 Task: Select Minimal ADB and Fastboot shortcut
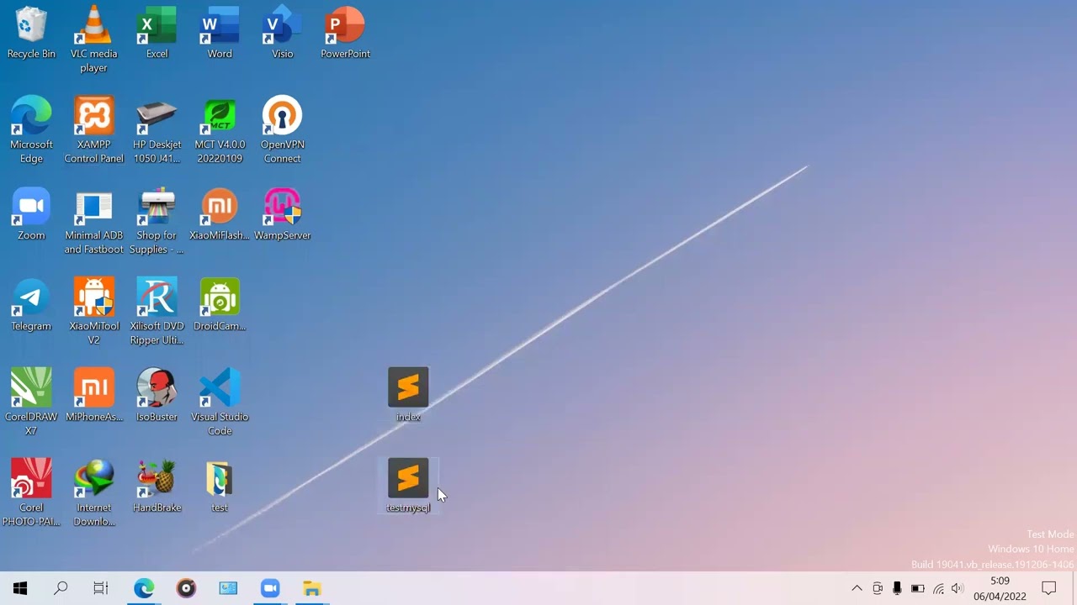[x=93, y=221]
